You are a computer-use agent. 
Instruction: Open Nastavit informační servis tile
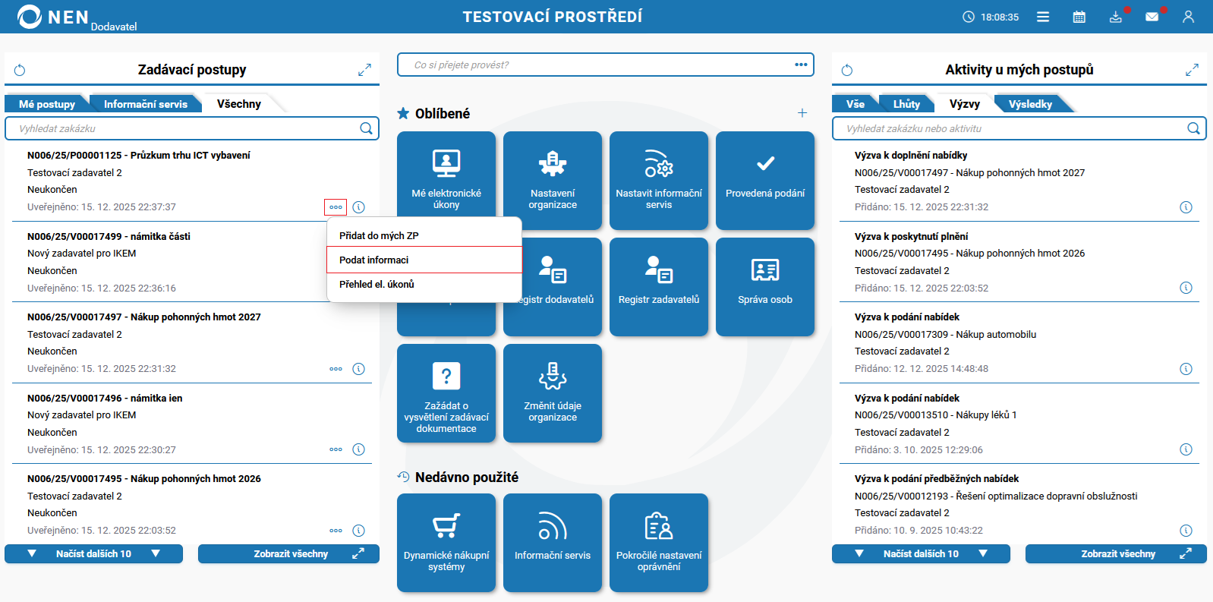659,181
